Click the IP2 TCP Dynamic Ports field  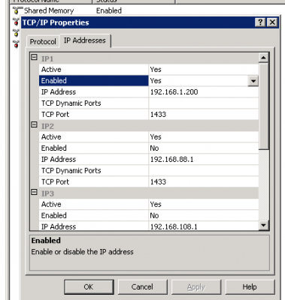[x=204, y=171]
